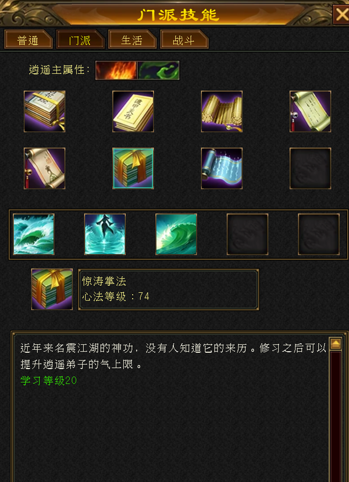Viewport: 349px width, 482px height.
Task: Switch to the 生活 tab
Action: (x=132, y=40)
